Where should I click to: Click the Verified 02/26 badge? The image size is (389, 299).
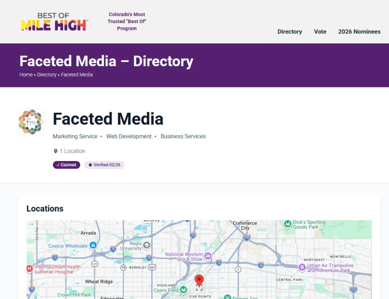pyautogui.click(x=104, y=165)
